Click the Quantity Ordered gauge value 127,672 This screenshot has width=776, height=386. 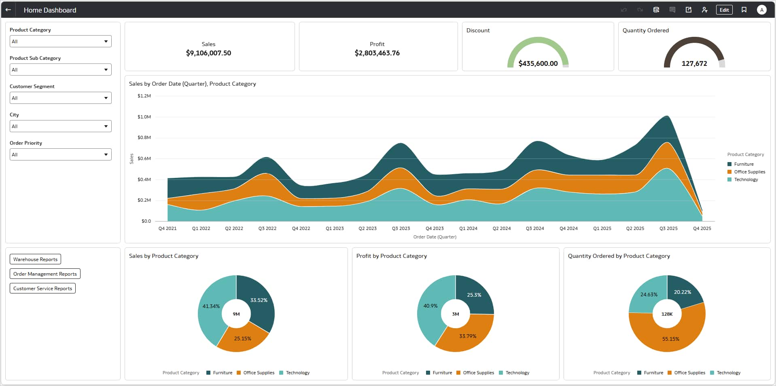(694, 63)
